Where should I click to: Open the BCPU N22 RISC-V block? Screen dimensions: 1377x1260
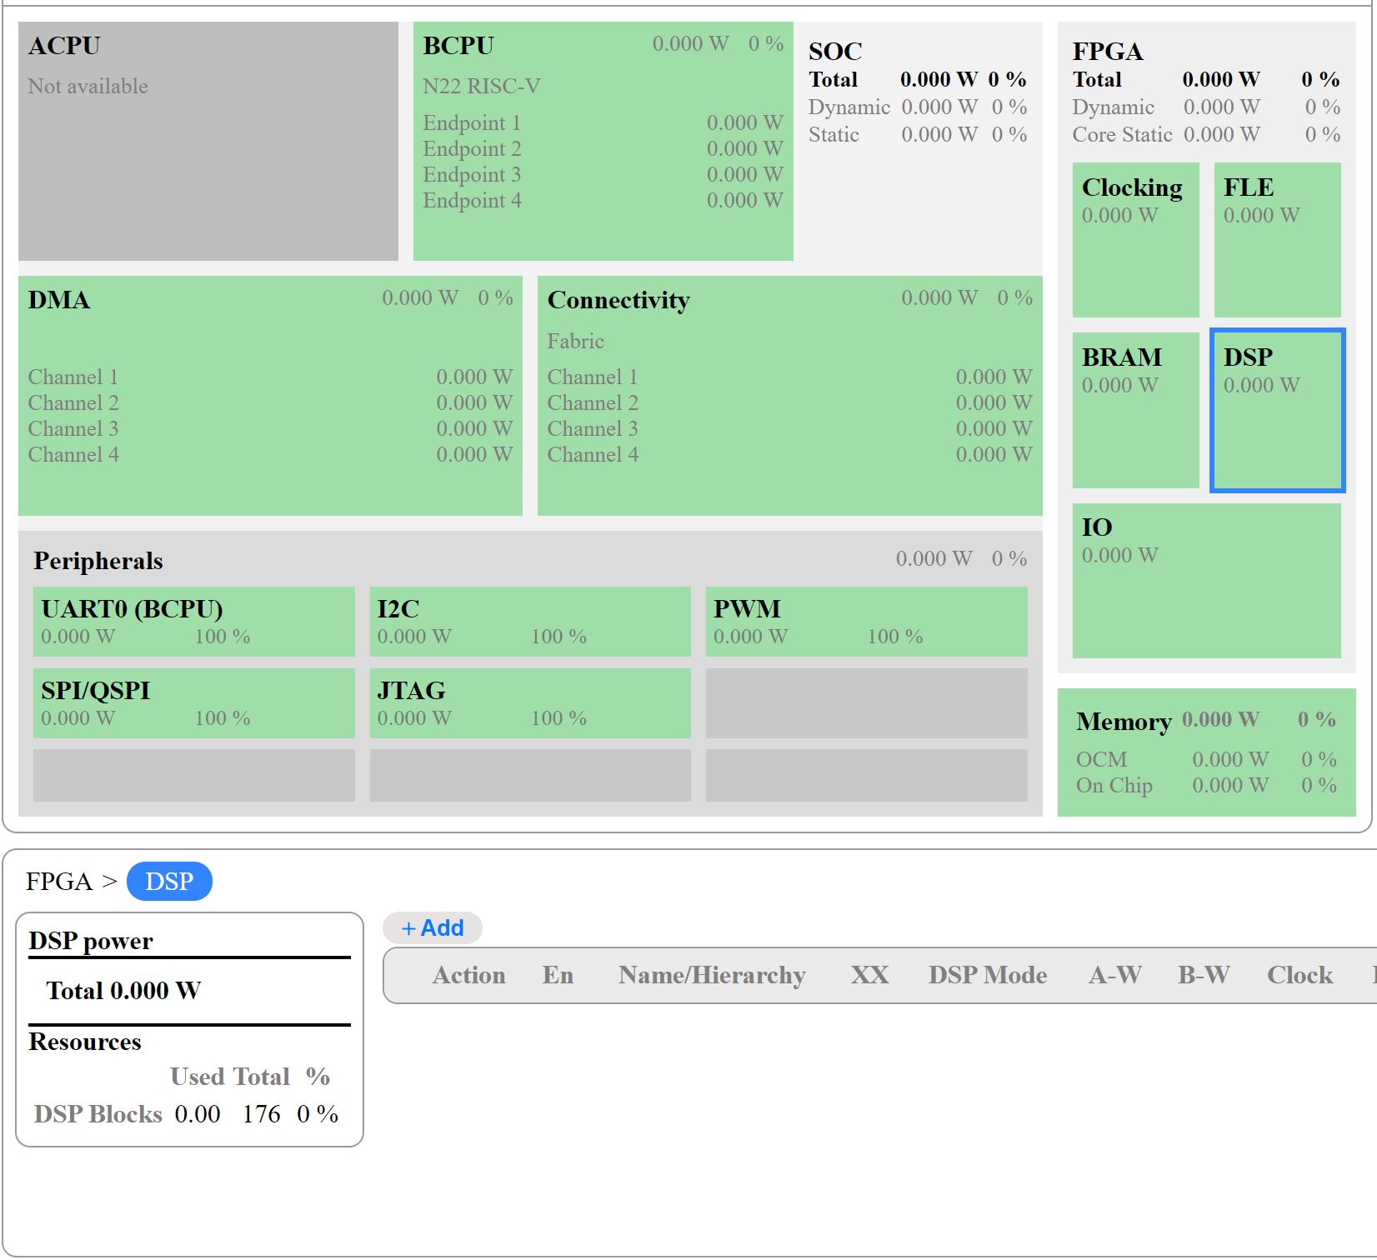[603, 141]
